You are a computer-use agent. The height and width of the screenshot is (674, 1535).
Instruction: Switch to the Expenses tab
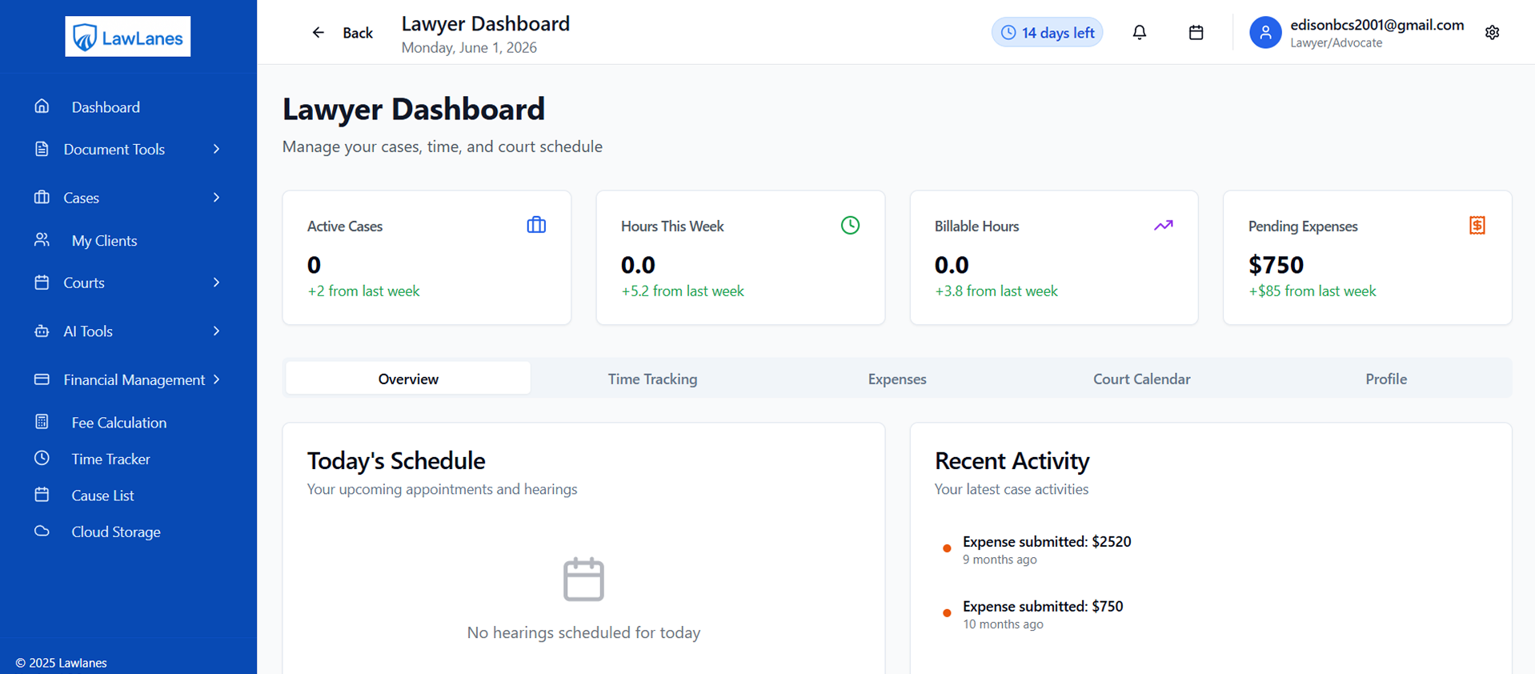pyautogui.click(x=897, y=379)
